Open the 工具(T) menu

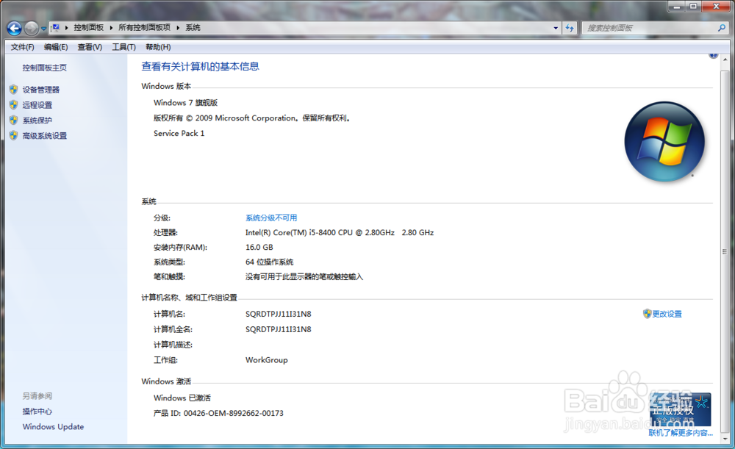[123, 47]
